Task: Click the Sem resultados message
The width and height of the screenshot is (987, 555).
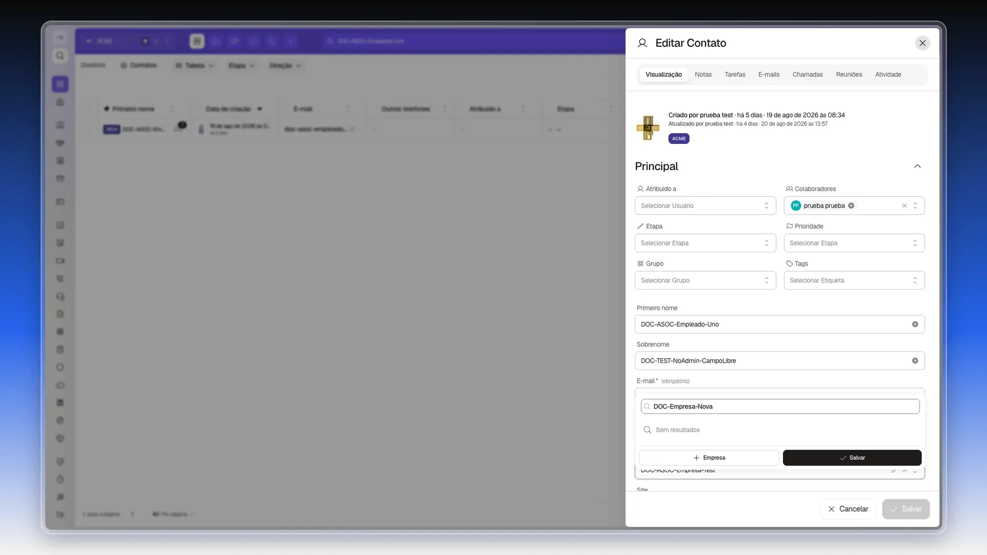Action: [x=678, y=430]
